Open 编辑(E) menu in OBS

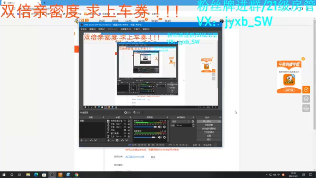[92, 29]
